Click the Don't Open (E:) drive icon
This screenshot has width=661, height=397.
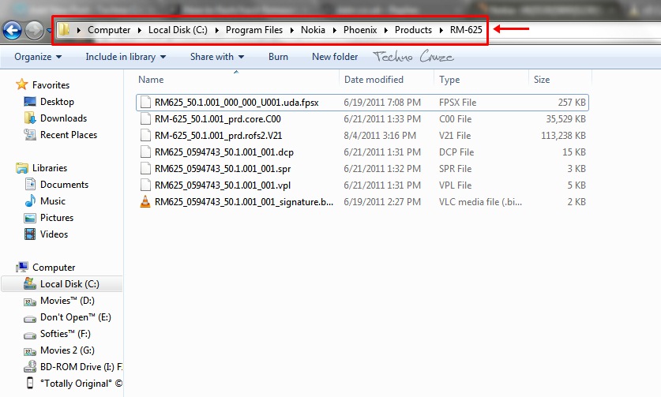[x=30, y=319]
